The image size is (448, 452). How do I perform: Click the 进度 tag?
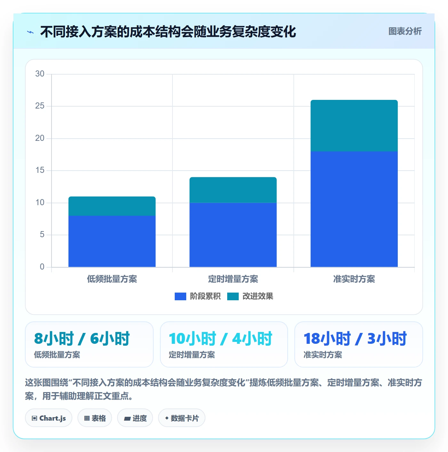(135, 418)
